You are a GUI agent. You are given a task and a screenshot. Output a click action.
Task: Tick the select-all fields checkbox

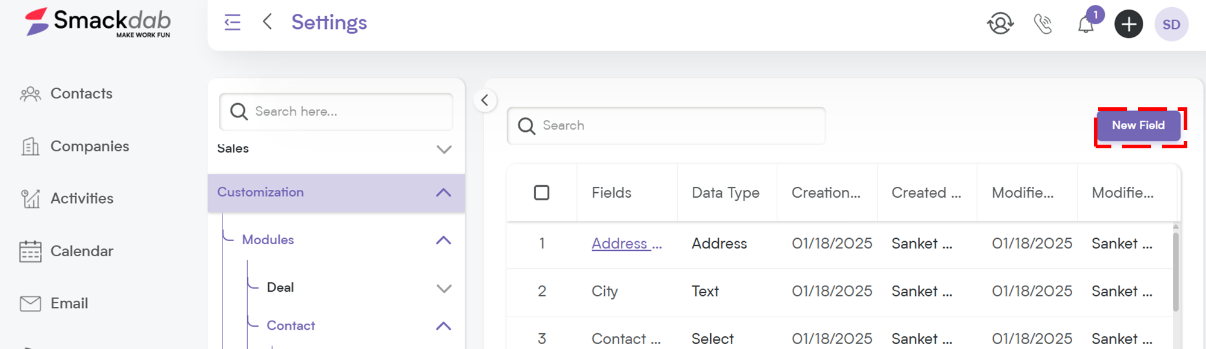point(541,193)
